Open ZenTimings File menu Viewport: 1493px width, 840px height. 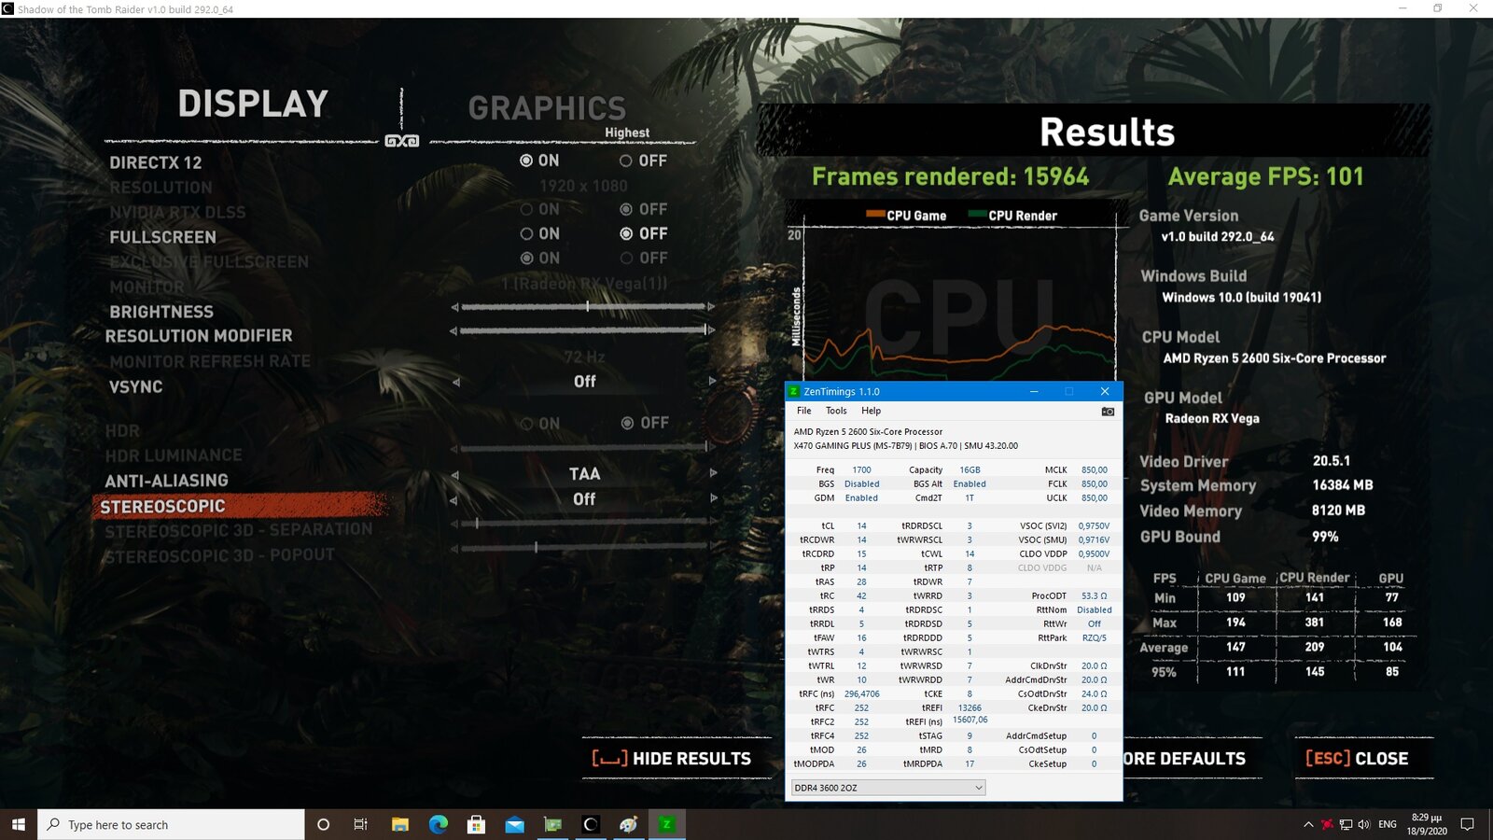tap(803, 411)
